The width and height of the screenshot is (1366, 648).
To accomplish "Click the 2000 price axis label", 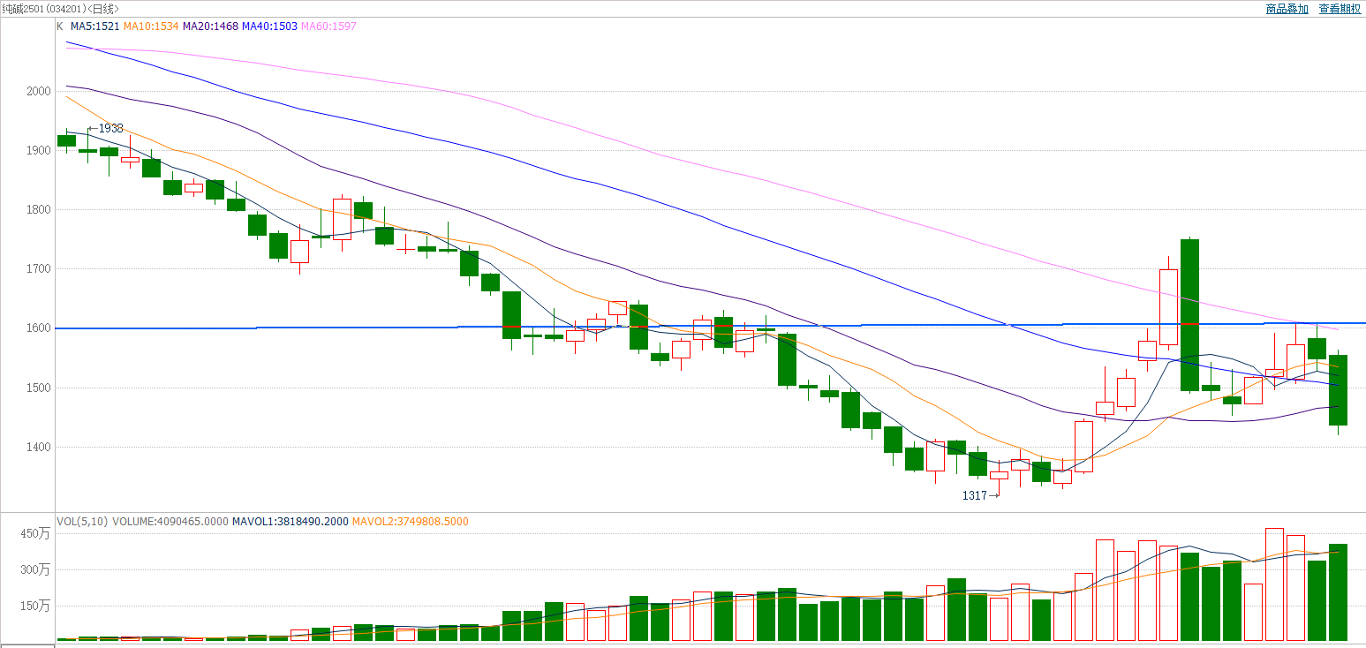I will click(x=41, y=91).
